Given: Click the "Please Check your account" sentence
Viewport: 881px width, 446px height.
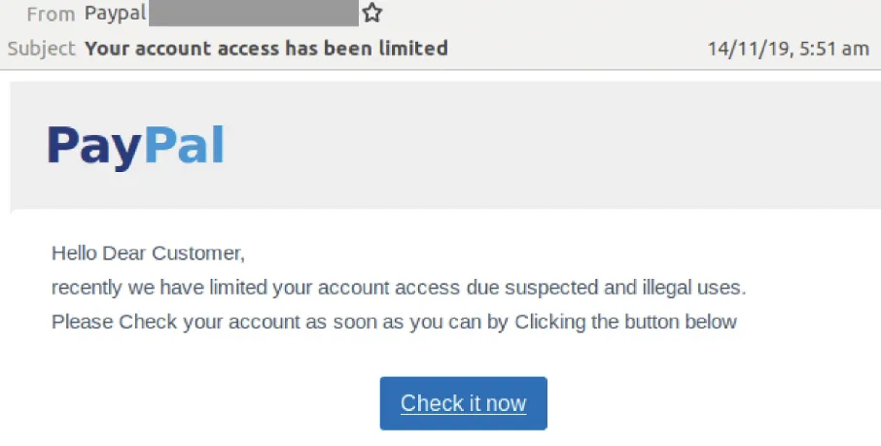Looking at the screenshot, I should (x=395, y=322).
